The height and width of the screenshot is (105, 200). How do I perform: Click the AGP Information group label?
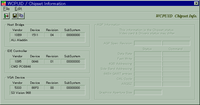click(x=109, y=25)
